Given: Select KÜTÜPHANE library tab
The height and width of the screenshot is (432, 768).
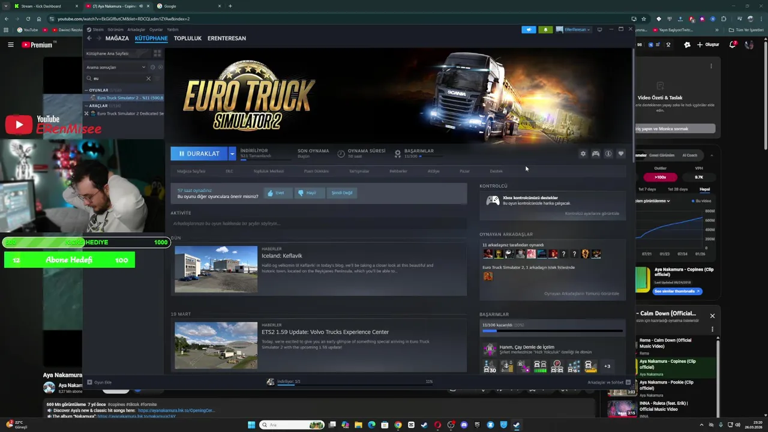Looking at the screenshot, I should point(151,38).
